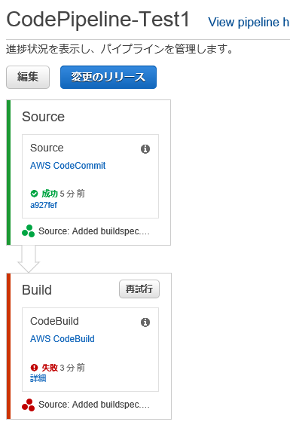
Task: Click the 編集 button
Action: point(28,77)
